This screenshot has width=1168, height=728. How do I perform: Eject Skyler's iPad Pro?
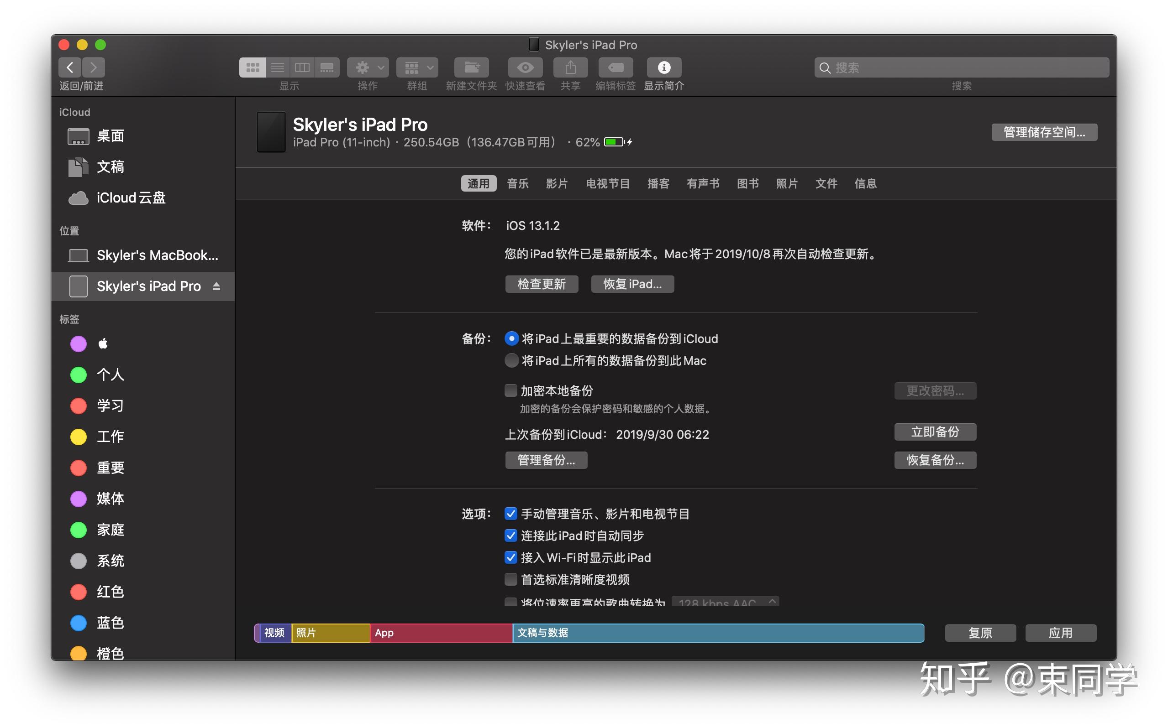216,286
